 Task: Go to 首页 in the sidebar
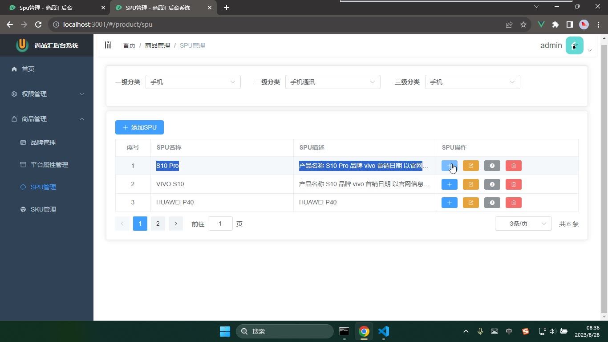(47, 69)
